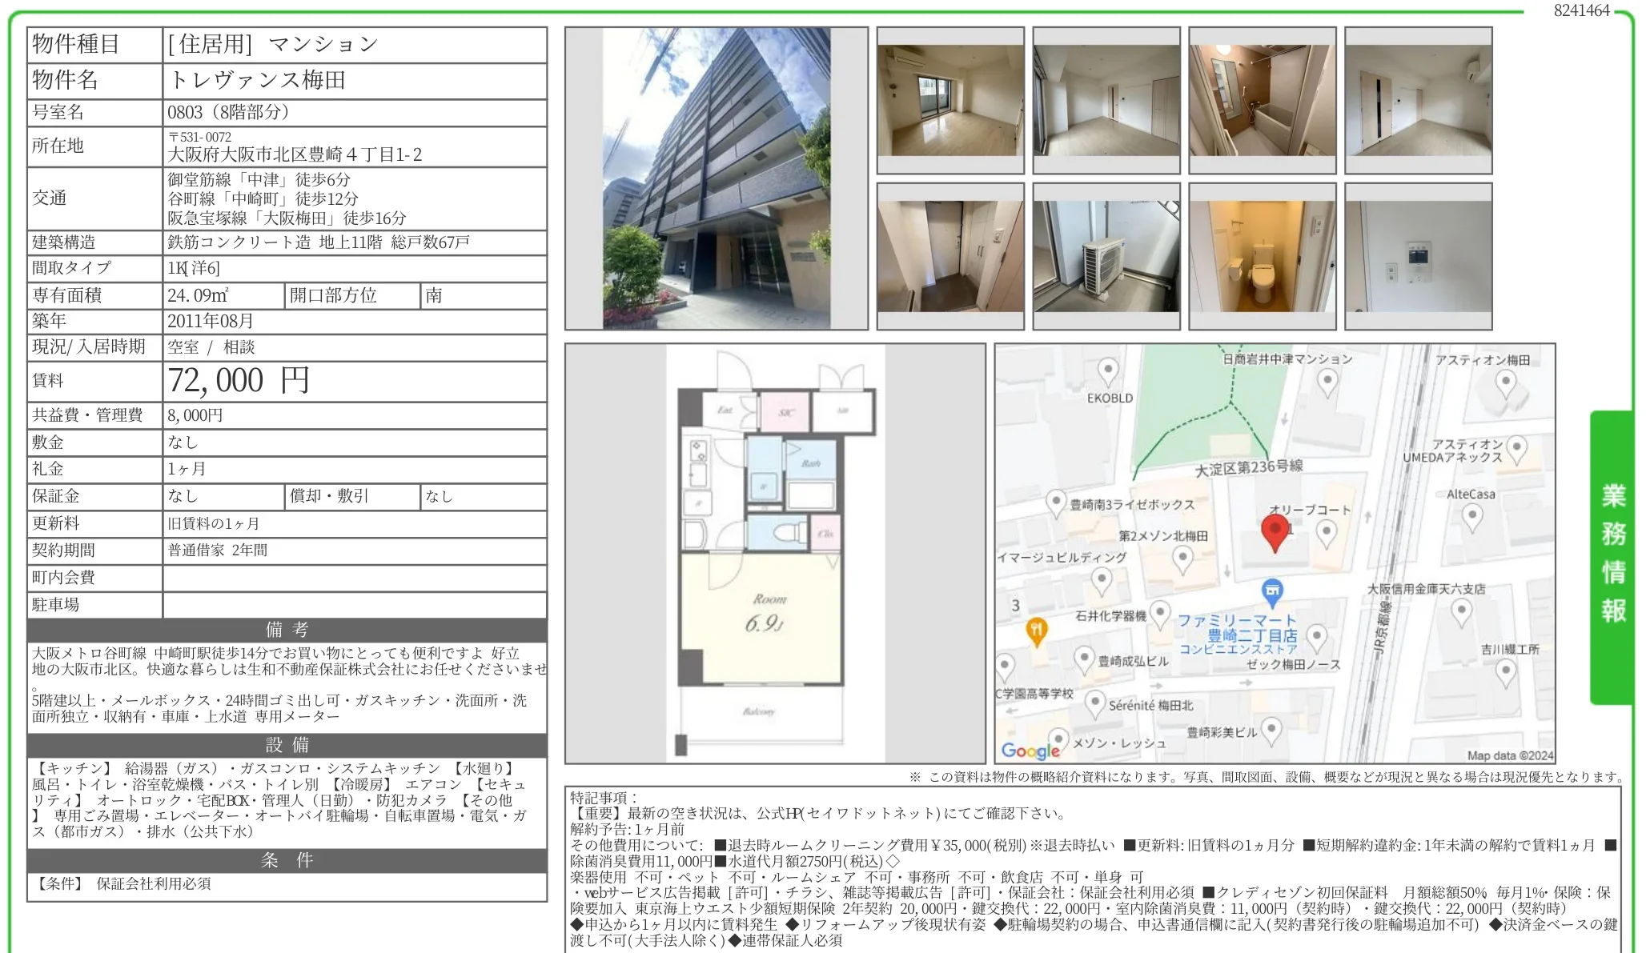Screen dimensions: 1646x953
Task: Click the floor plan image
Action: [x=775, y=553]
